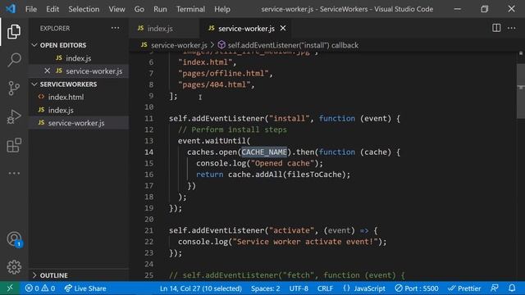This screenshot has height=295, width=525.
Task: Click event.waitUntil( on line 13
Action: pos(214,141)
